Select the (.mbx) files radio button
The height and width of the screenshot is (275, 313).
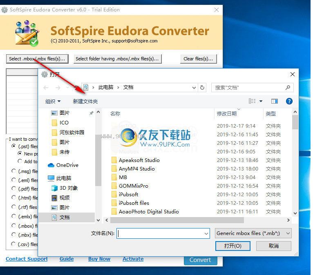pos(13,235)
